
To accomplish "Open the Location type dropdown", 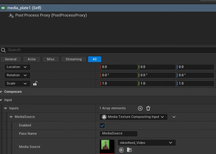I will (17, 67).
